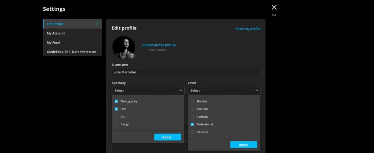Click the Username input field
Image resolution: width=374 pixels, height=153 pixels.
click(186, 72)
